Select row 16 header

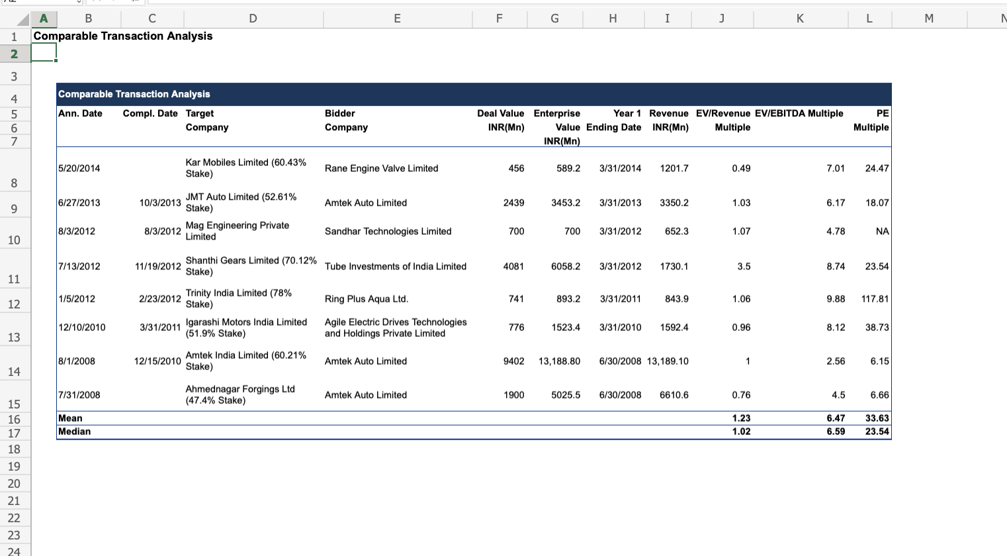pos(14,419)
